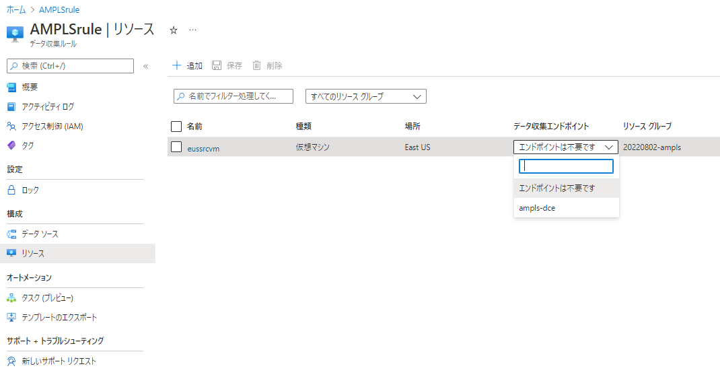
Task: Sort by 名前 column header
Action: pos(194,127)
